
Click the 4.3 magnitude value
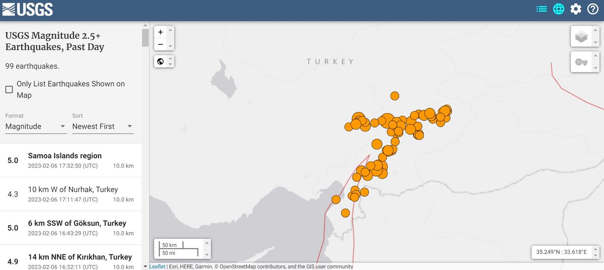(13, 194)
